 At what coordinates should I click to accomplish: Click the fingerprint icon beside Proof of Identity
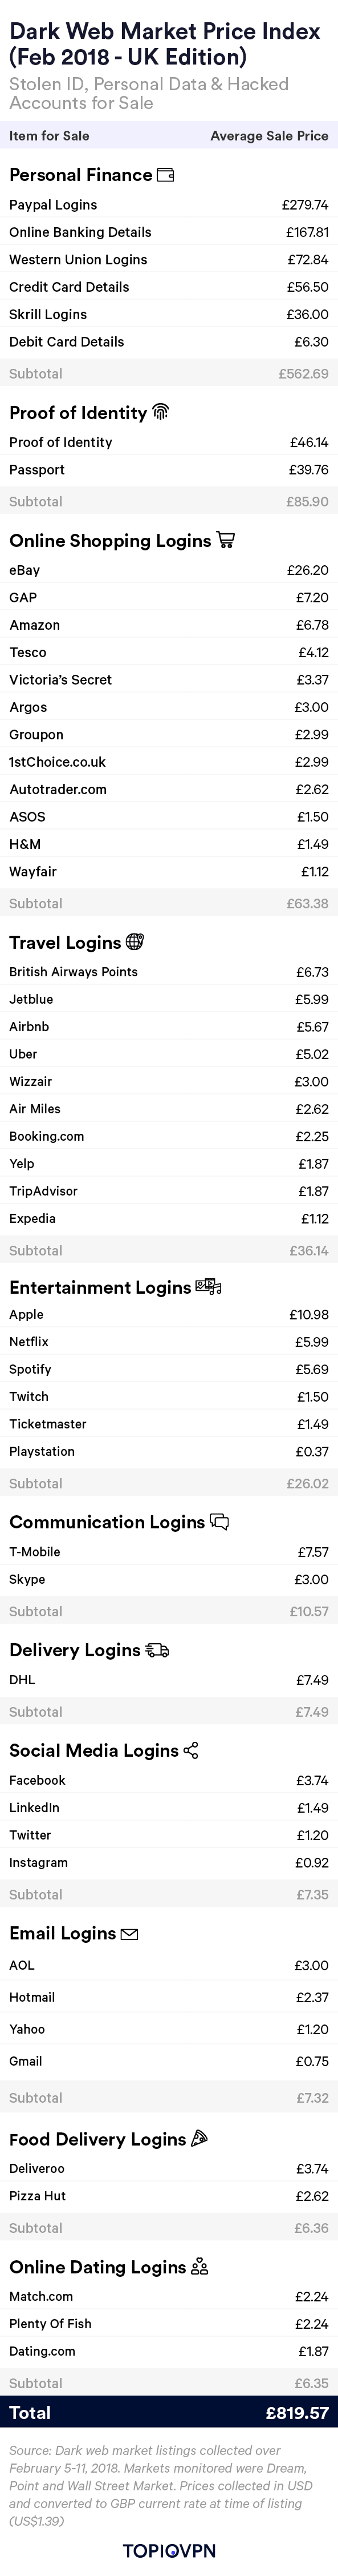point(161,412)
